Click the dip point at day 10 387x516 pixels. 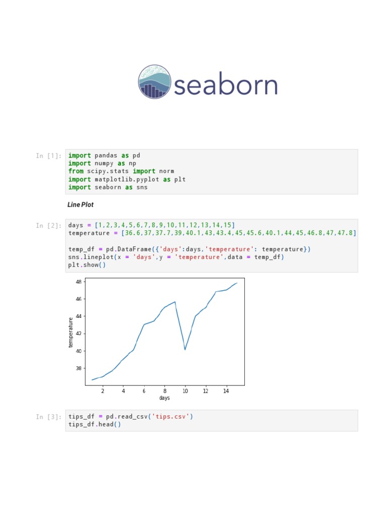(185, 350)
